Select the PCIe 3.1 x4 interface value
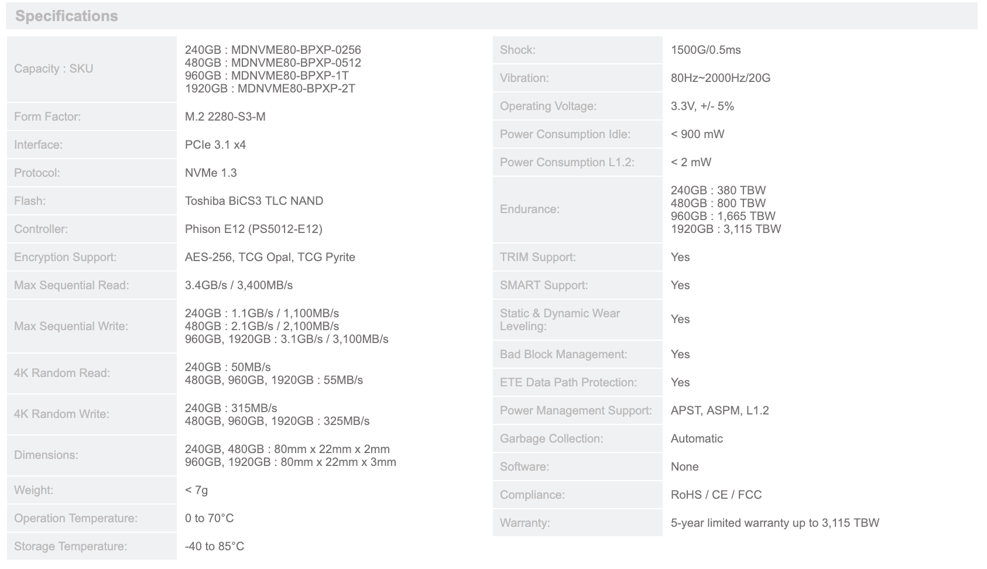987x569 pixels. pyautogui.click(x=215, y=145)
